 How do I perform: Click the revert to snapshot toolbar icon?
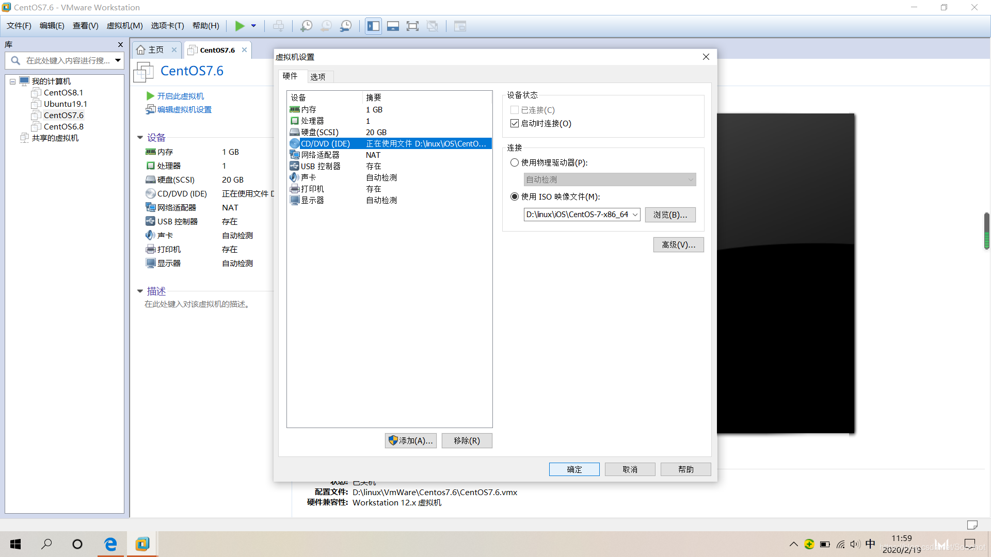[x=326, y=26]
